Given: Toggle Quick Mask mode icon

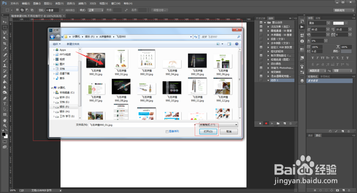Looking at the screenshot, I should [x=5, y=142].
